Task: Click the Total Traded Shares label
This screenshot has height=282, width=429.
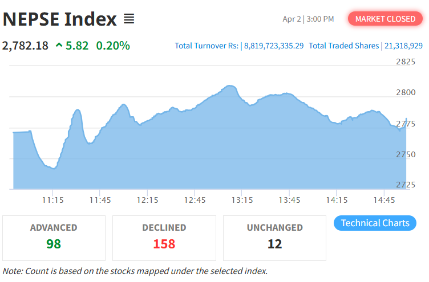Action: pos(343,46)
